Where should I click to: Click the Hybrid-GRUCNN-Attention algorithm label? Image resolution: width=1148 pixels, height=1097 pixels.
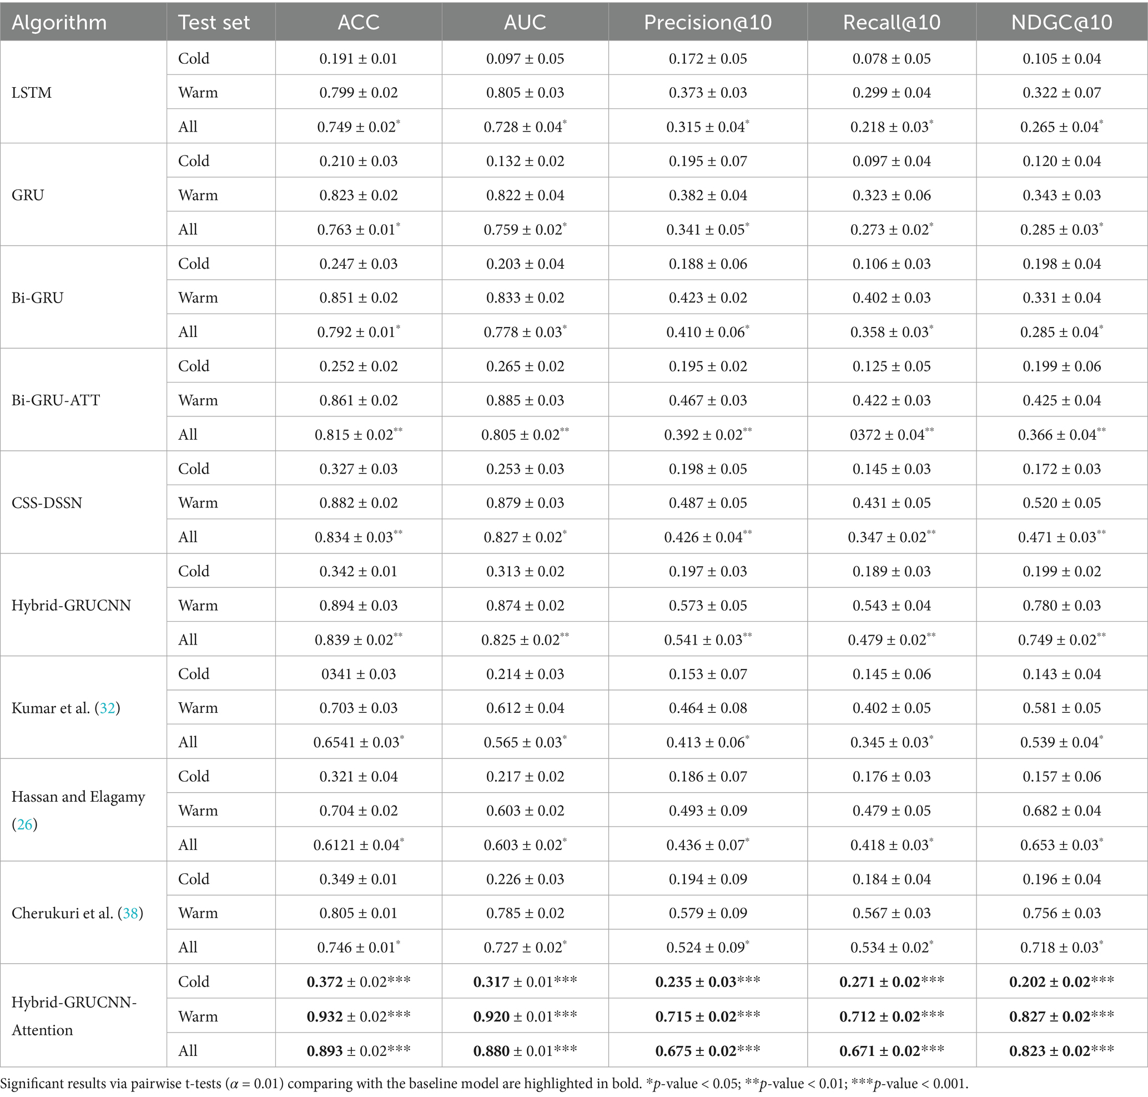click(x=74, y=1017)
